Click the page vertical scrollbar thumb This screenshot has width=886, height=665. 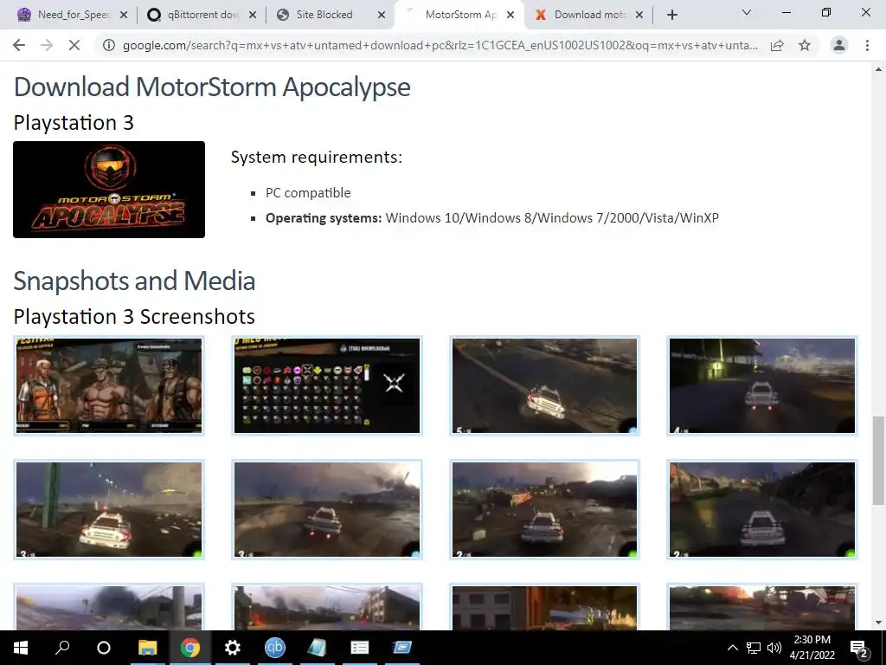878,461
